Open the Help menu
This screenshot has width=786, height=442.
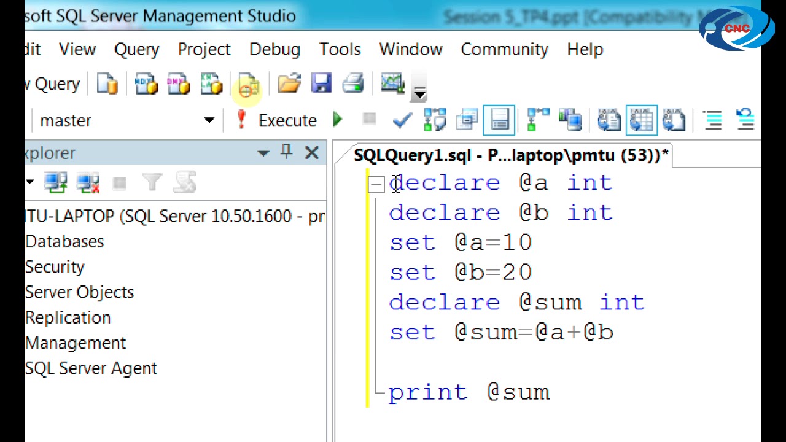pyautogui.click(x=585, y=50)
